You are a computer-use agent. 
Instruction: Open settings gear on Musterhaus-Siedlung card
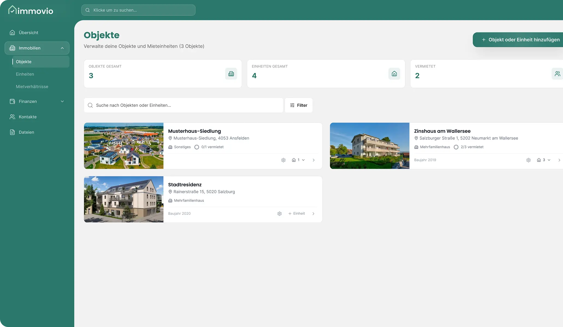coord(283,160)
